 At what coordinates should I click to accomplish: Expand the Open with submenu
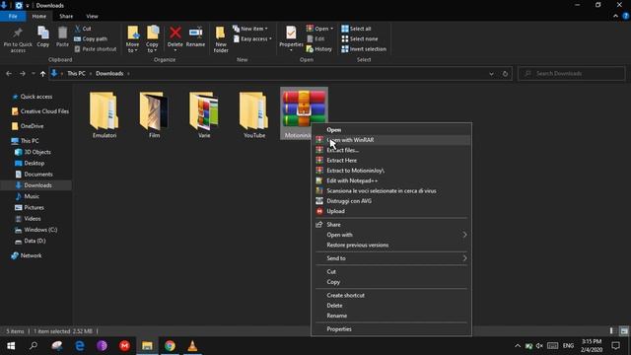click(391, 235)
